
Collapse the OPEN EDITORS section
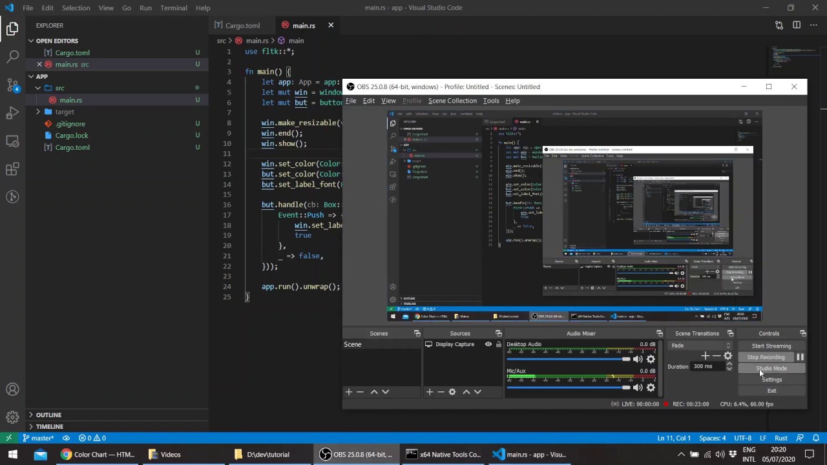30,41
